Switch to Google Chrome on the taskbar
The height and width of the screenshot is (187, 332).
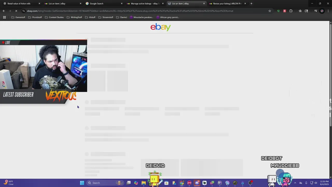[182, 183]
